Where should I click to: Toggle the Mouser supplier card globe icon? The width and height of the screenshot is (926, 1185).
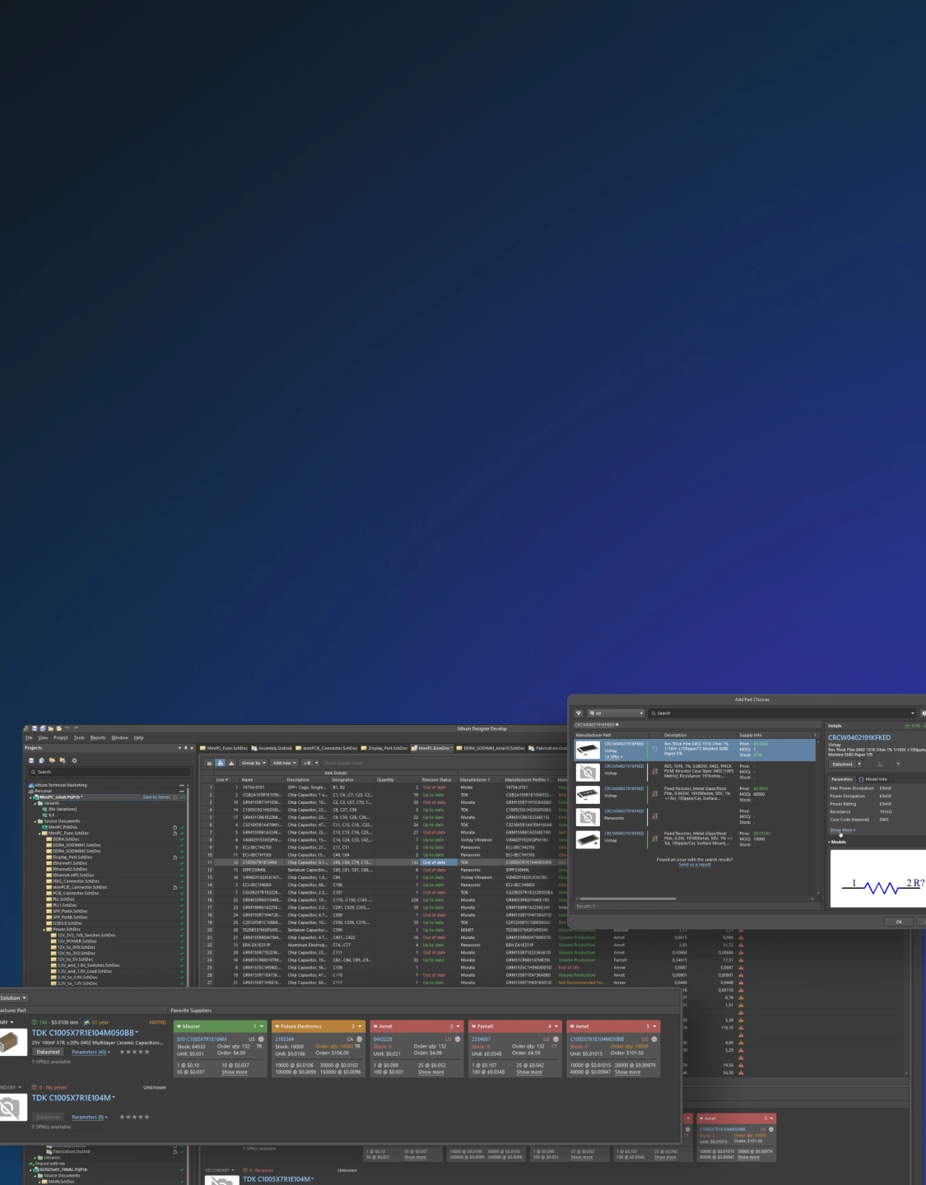point(261,1039)
